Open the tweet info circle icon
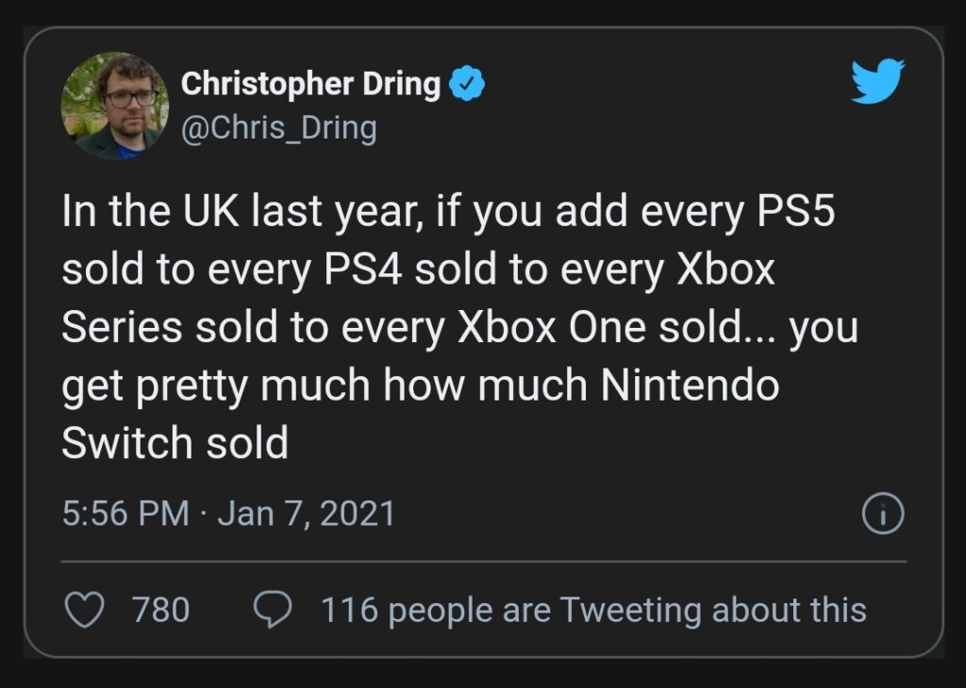 [x=883, y=514]
